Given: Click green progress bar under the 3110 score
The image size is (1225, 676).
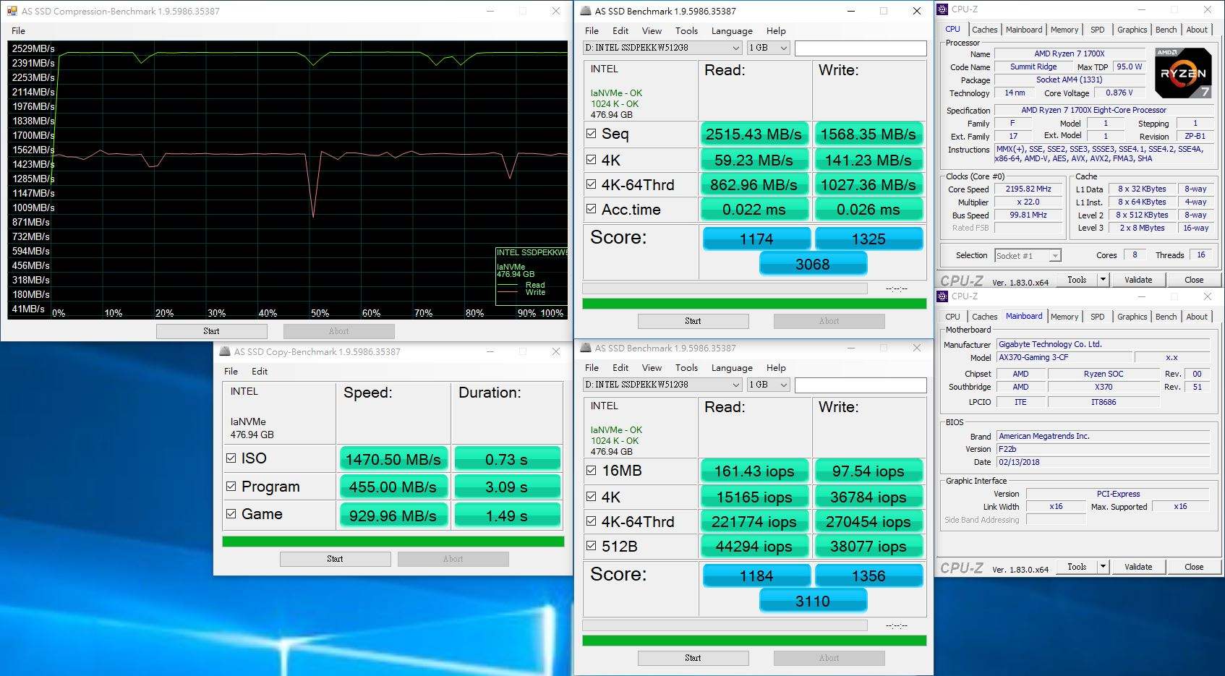Looking at the screenshot, I should (x=754, y=641).
